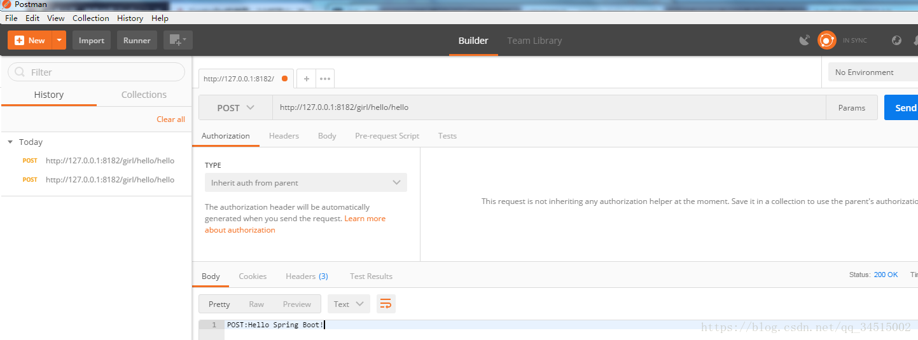
Task: Add a new request tab
Action: (x=306, y=79)
